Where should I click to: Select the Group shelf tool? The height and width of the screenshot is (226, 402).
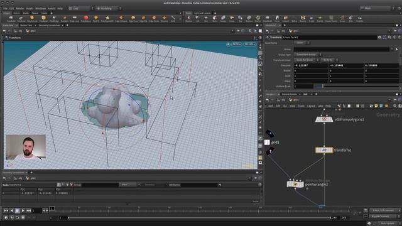point(342,19)
